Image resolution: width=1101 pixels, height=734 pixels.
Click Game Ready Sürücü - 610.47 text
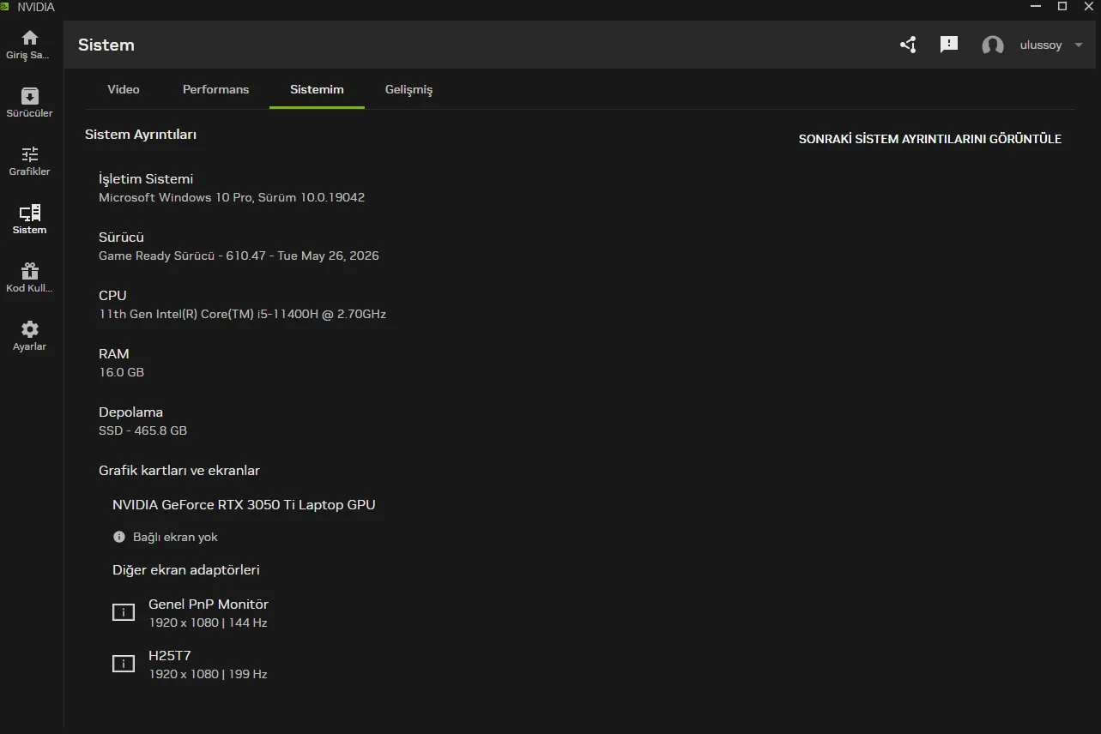tap(239, 256)
